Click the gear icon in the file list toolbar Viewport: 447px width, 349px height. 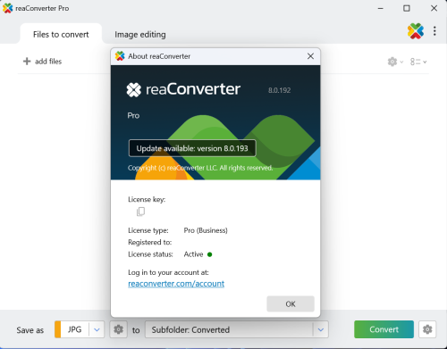392,62
